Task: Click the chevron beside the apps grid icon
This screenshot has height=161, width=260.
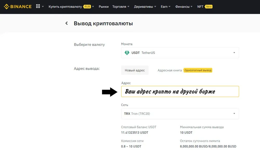Action: coord(43,6)
